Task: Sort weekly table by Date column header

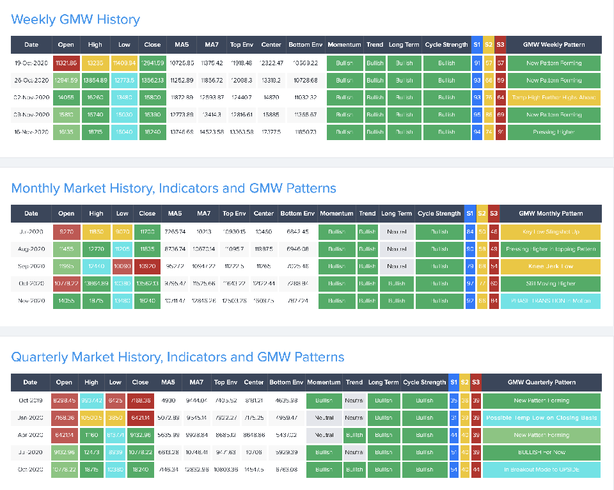Action: (31, 45)
